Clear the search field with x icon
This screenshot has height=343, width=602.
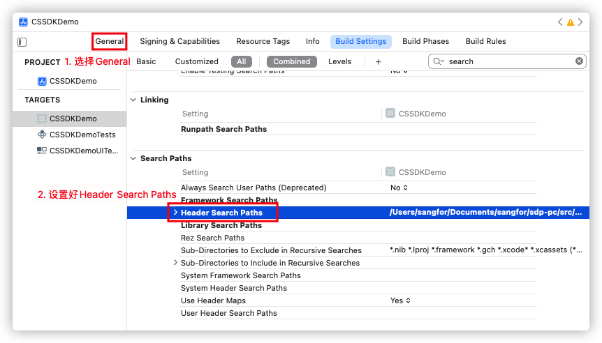click(x=579, y=61)
